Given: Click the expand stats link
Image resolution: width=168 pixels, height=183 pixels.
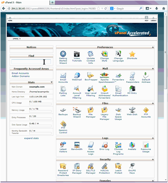Looking at the screenshot, I should click(x=31, y=138).
